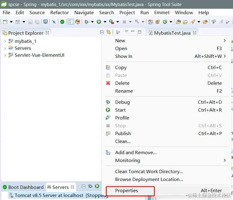The width and height of the screenshot is (233, 200).
Task: Click the Run External Tools icon
Action: 112,22
